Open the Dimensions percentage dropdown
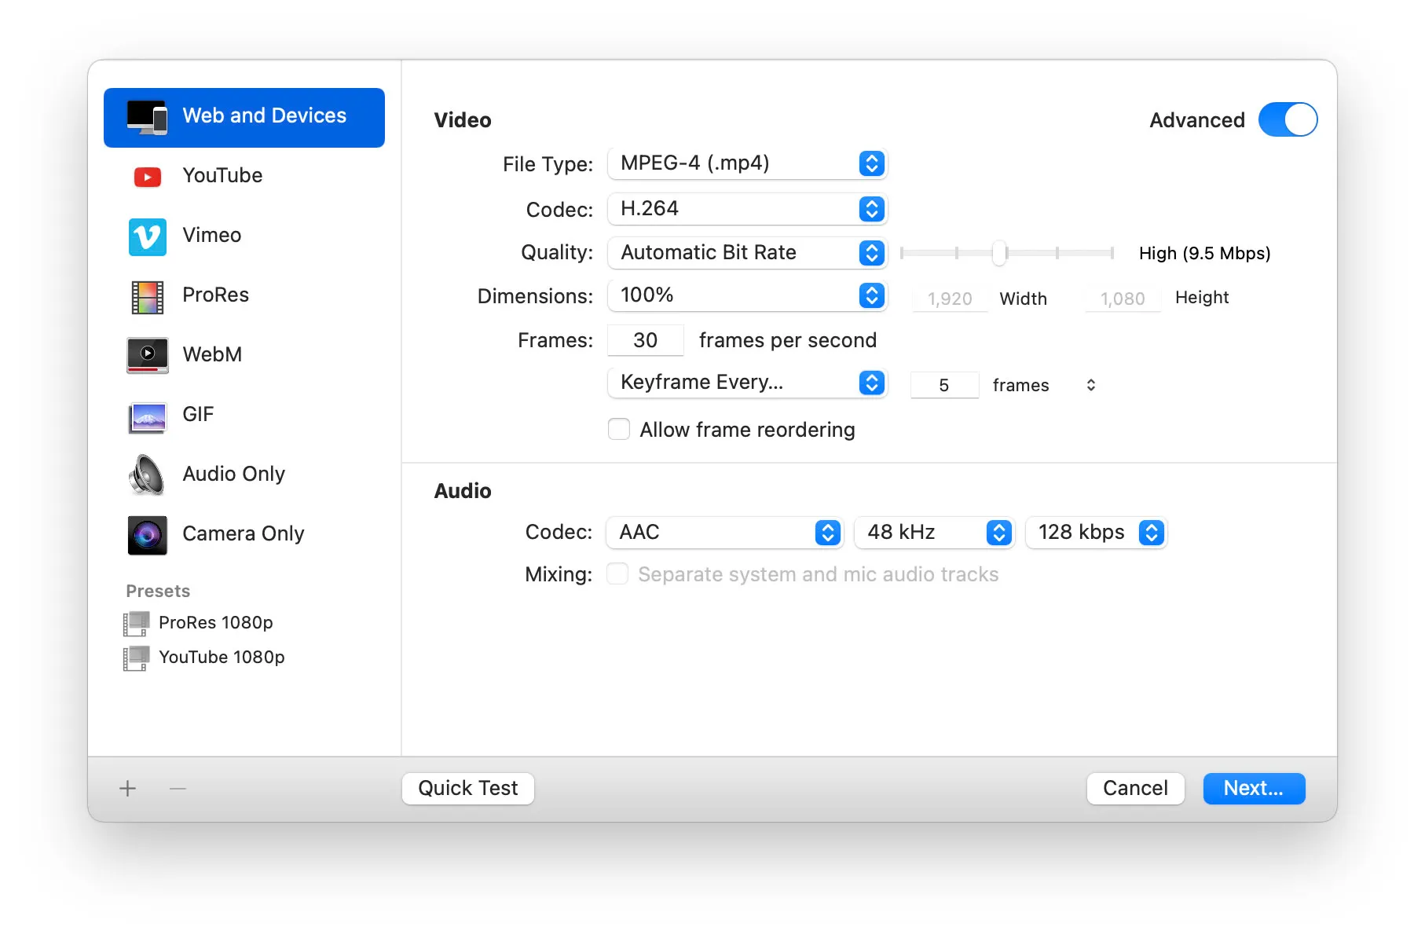 tap(746, 295)
